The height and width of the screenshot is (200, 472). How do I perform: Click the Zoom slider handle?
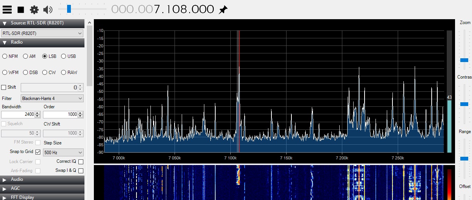tap(464, 60)
